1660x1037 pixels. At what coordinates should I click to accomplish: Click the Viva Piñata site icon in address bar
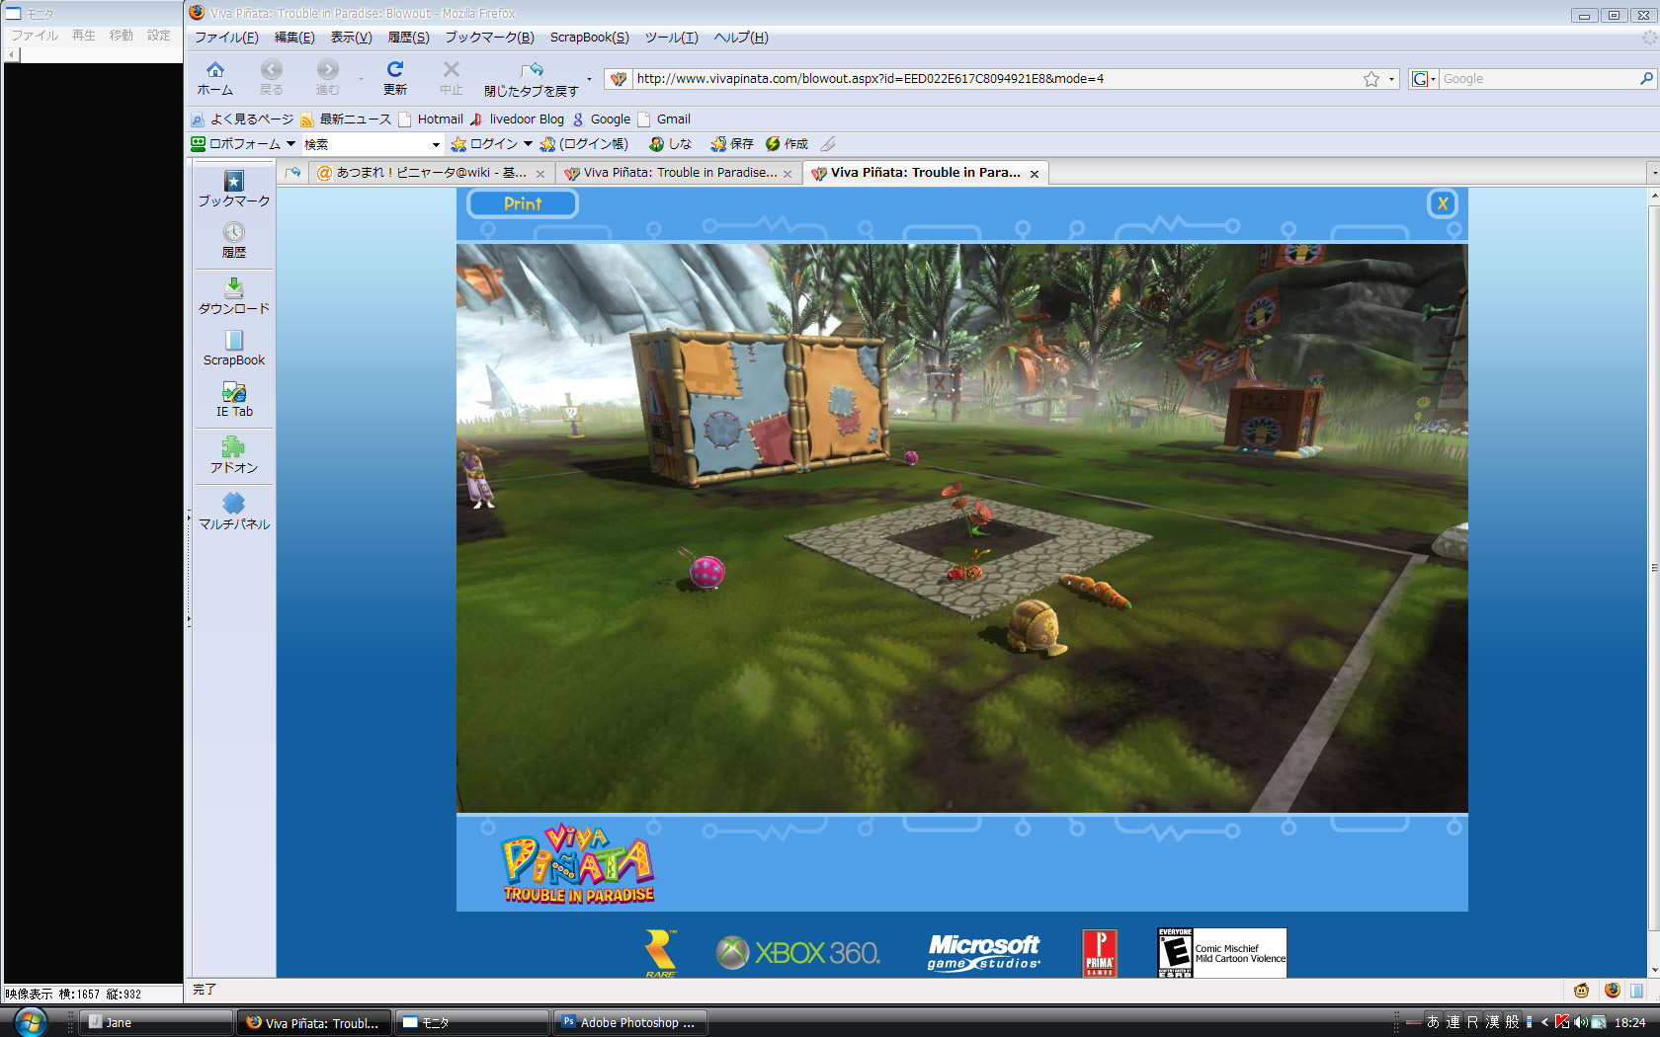[619, 79]
